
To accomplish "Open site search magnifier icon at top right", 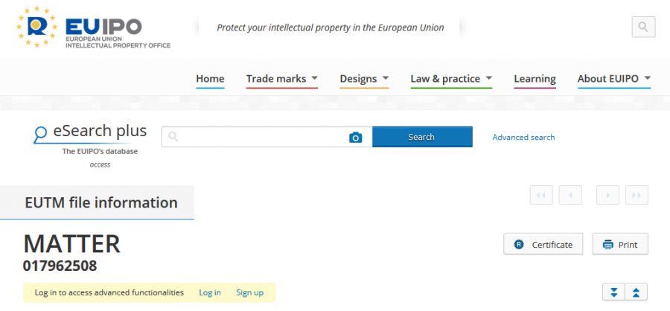I will click(x=643, y=27).
